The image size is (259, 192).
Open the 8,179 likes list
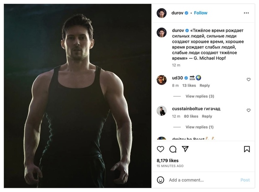pos(166,160)
